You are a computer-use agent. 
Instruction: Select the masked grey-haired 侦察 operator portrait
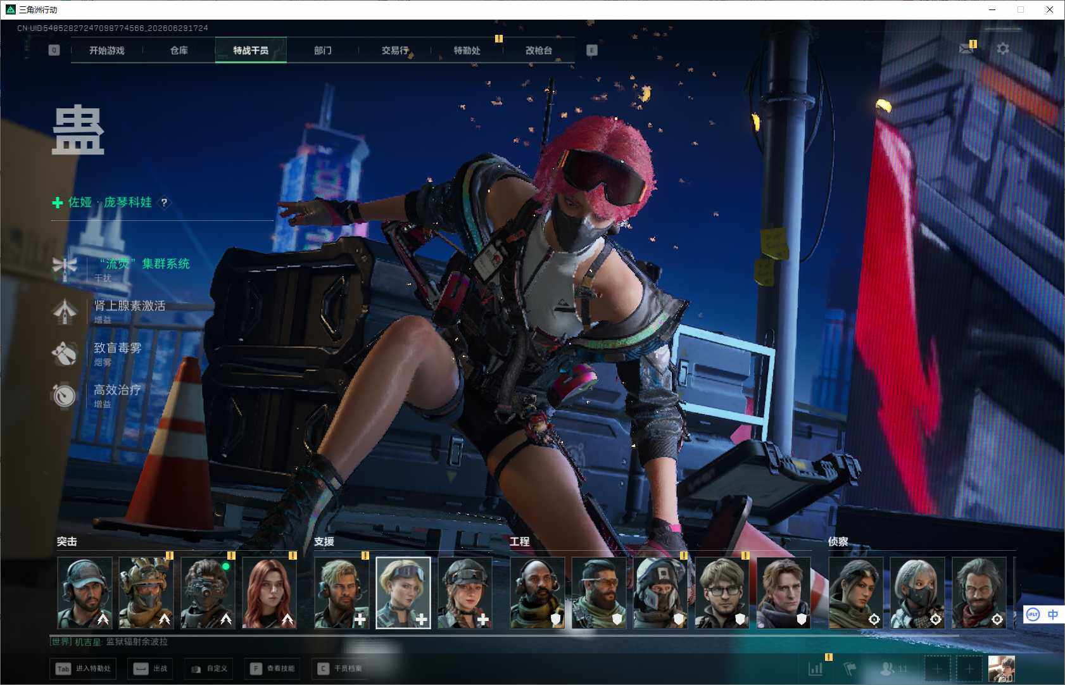(917, 593)
